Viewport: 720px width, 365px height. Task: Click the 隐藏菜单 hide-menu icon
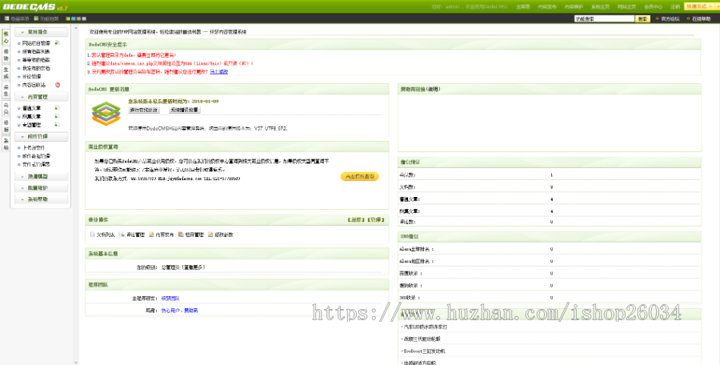coord(6,19)
